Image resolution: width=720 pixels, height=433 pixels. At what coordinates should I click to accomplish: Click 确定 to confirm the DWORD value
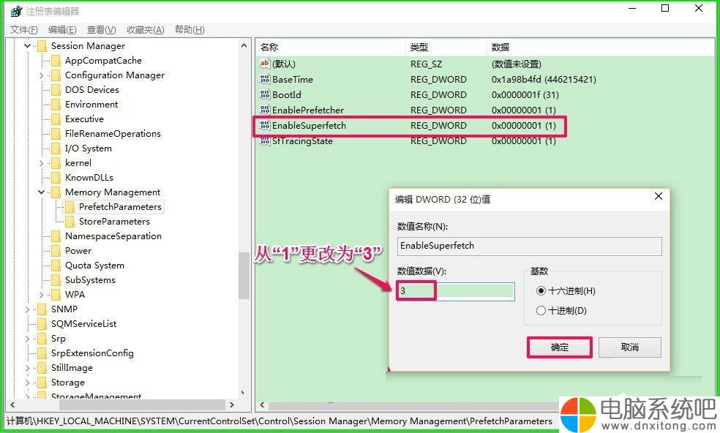point(559,347)
